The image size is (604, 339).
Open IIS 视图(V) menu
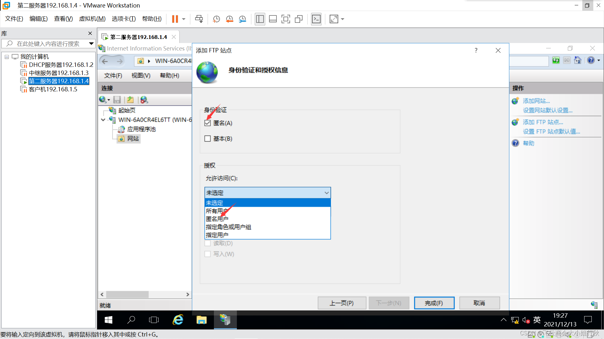click(141, 76)
